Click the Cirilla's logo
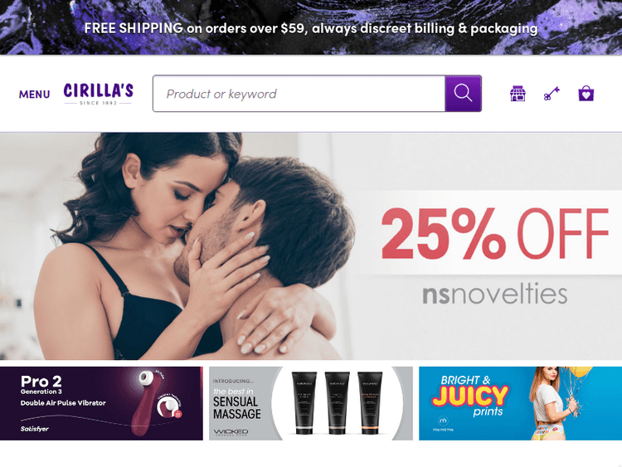Viewport: 622px width, 467px height. coord(99,94)
